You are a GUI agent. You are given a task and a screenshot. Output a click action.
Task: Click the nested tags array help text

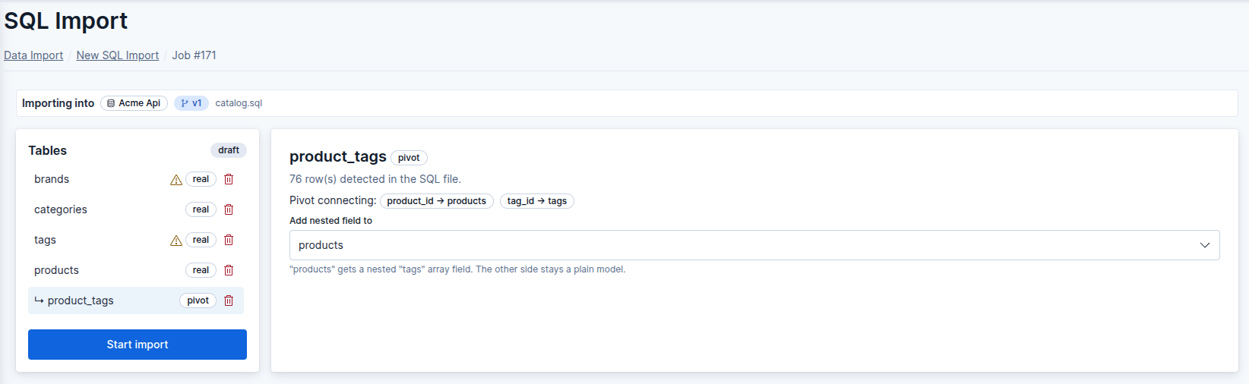point(457,269)
